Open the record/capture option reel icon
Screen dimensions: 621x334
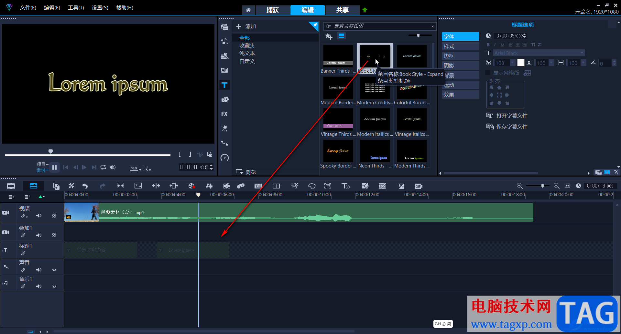click(x=191, y=186)
